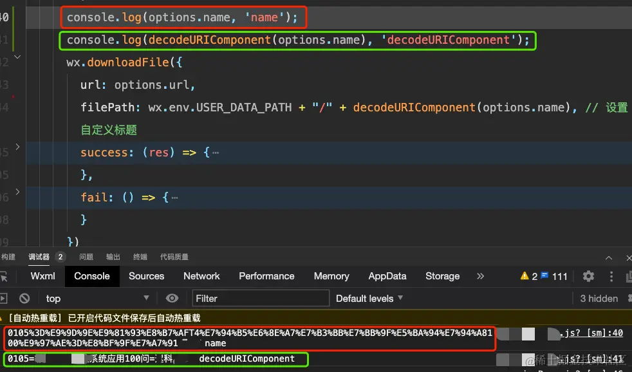Click the url: options.url line
Image resolution: width=632 pixels, height=372 pixels.
138,85
